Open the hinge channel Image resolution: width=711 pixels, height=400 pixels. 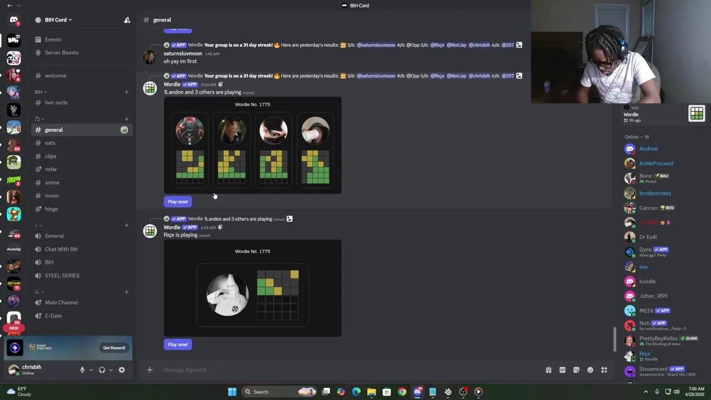pyautogui.click(x=82, y=209)
